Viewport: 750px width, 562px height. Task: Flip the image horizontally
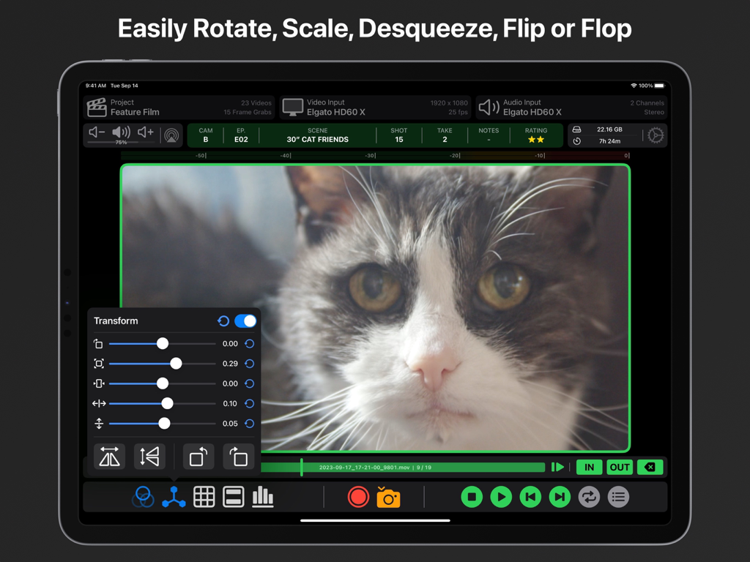click(110, 457)
